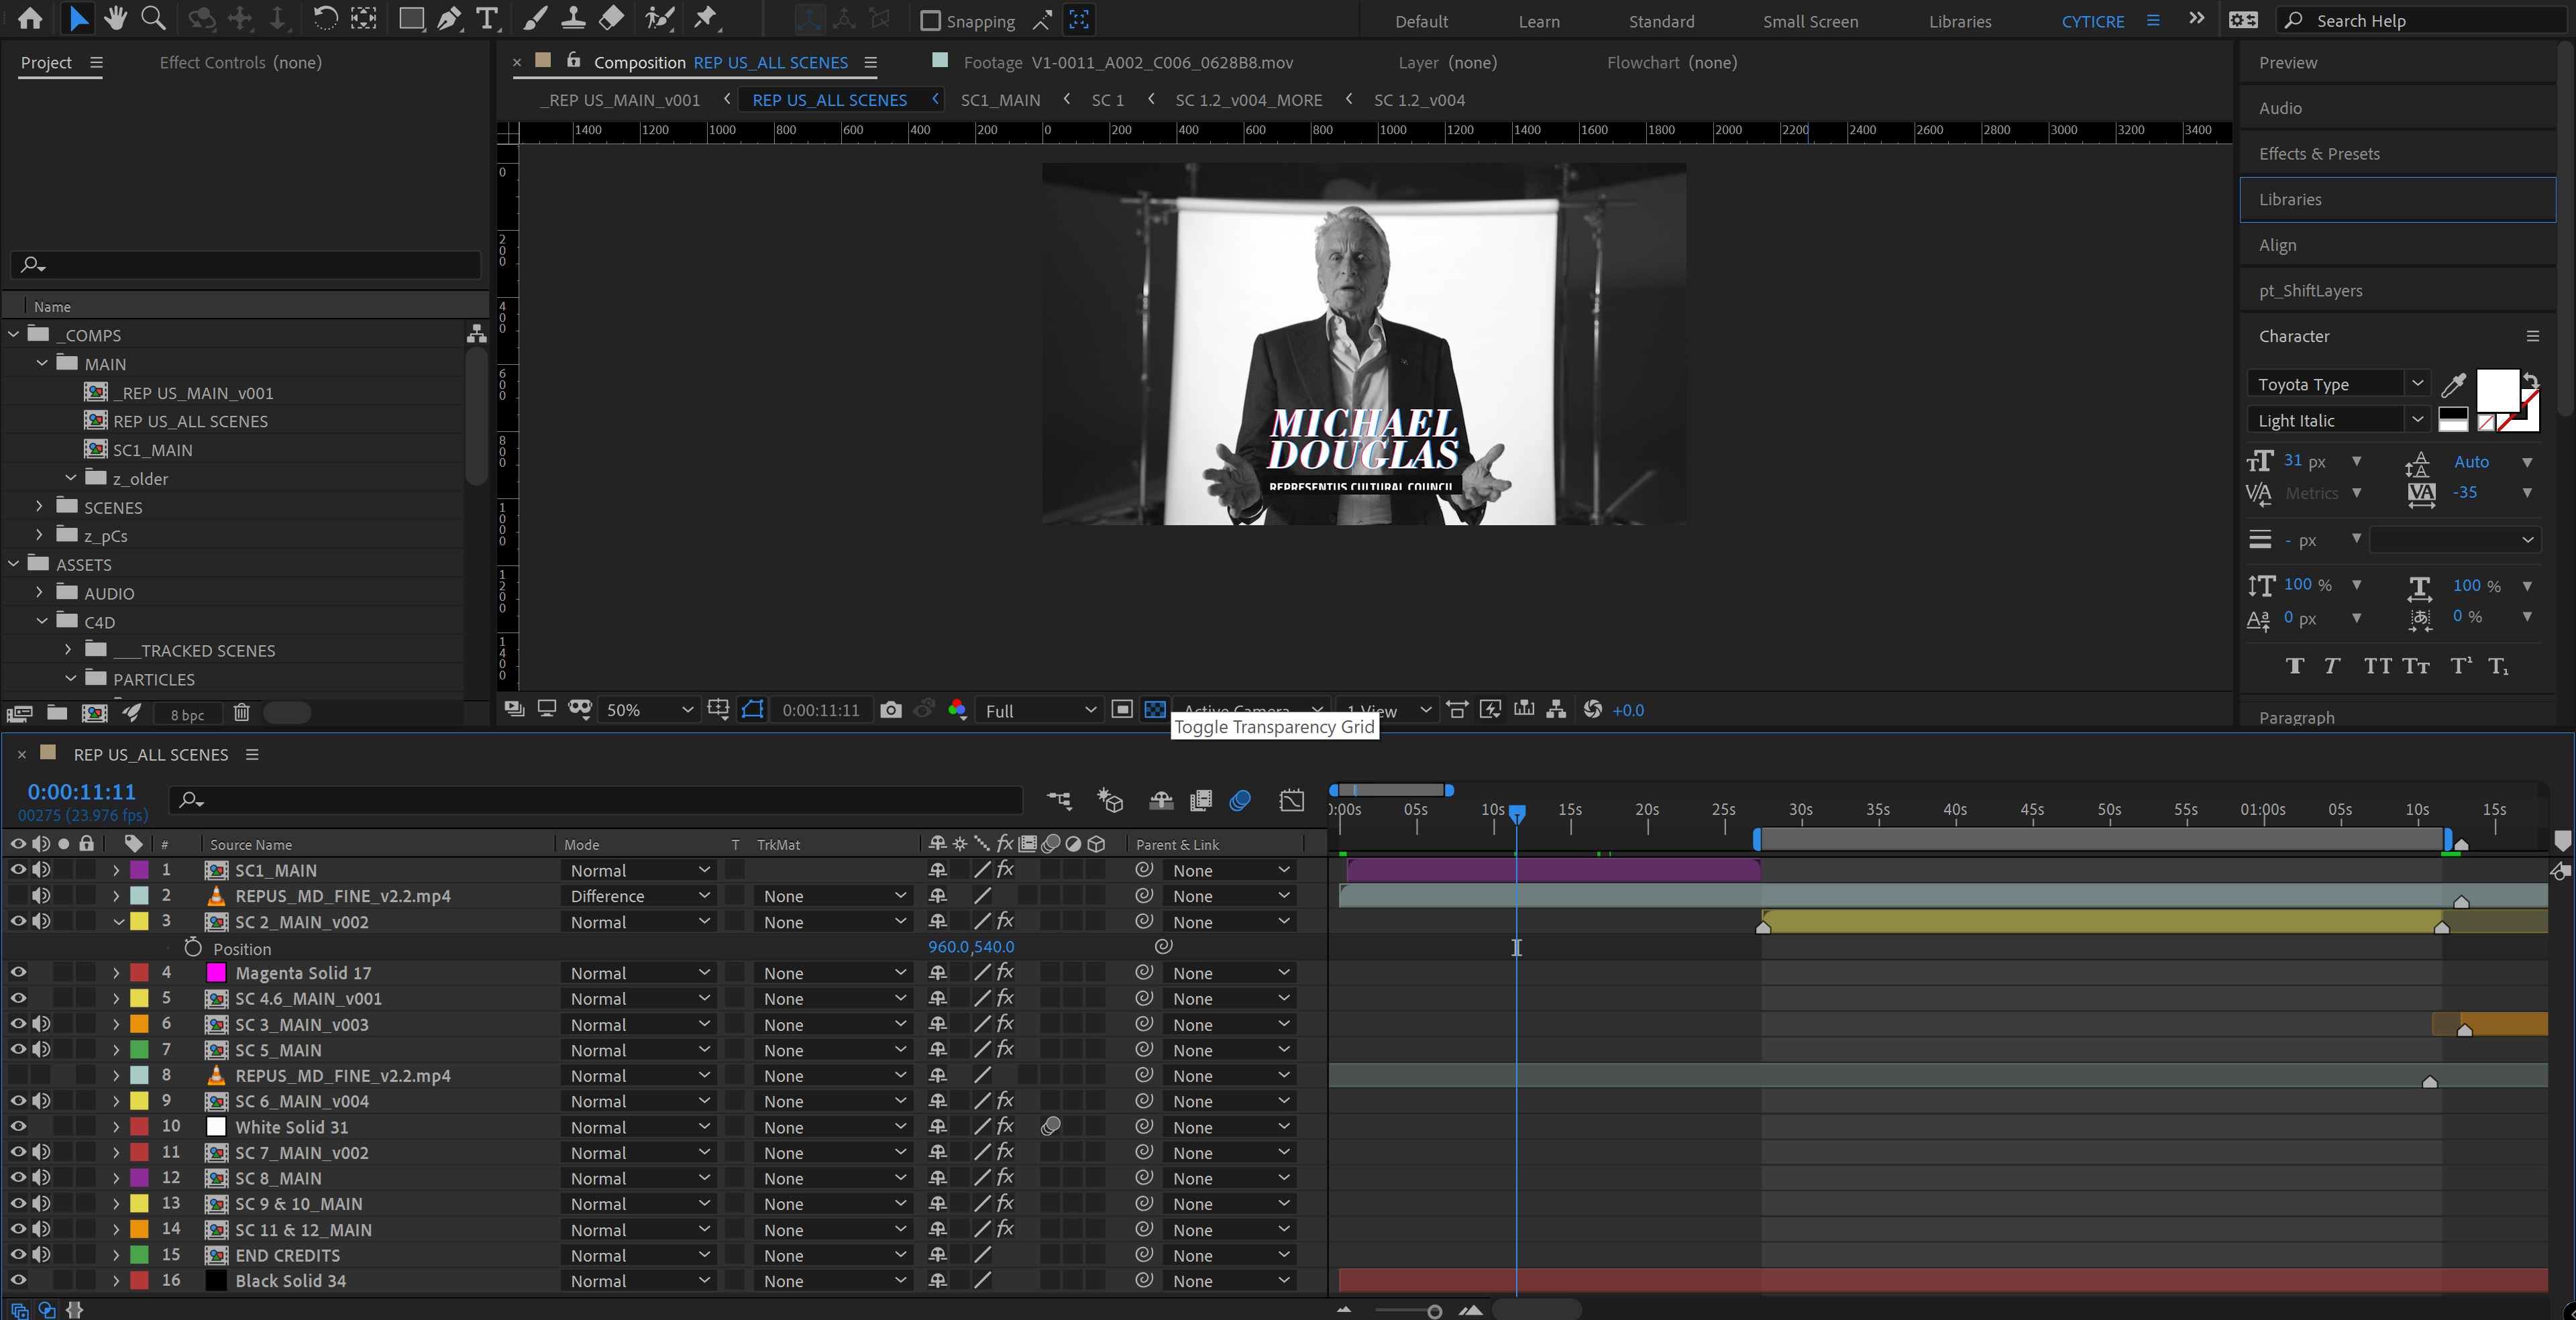Screen dimensions: 2576x1320
Task: Expand the AUDIO folder
Action: (40, 593)
